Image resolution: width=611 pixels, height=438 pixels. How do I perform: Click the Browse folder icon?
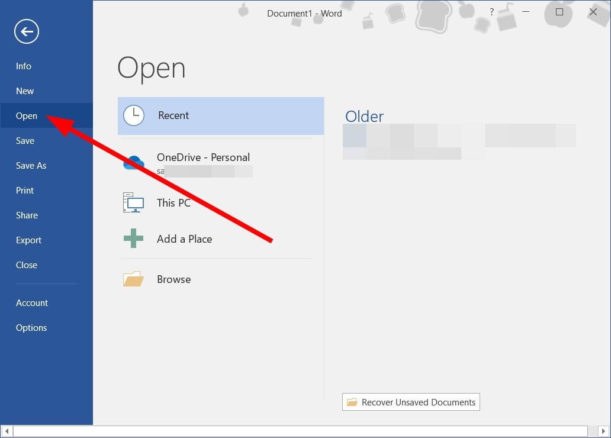pyautogui.click(x=133, y=279)
